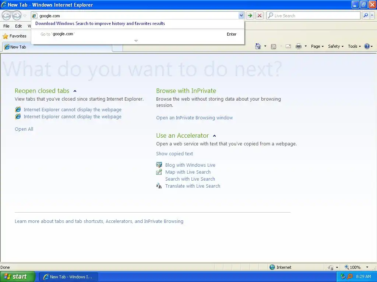Click Map with Live Search link
377x282 pixels.
point(188,172)
